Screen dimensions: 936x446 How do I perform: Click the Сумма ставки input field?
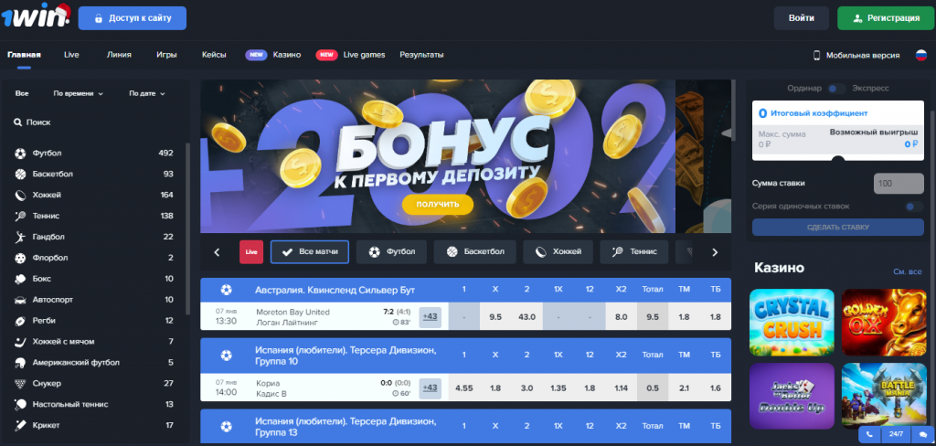[x=899, y=184]
